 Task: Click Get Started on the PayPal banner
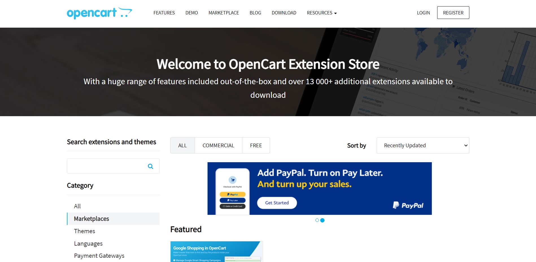coord(277,203)
